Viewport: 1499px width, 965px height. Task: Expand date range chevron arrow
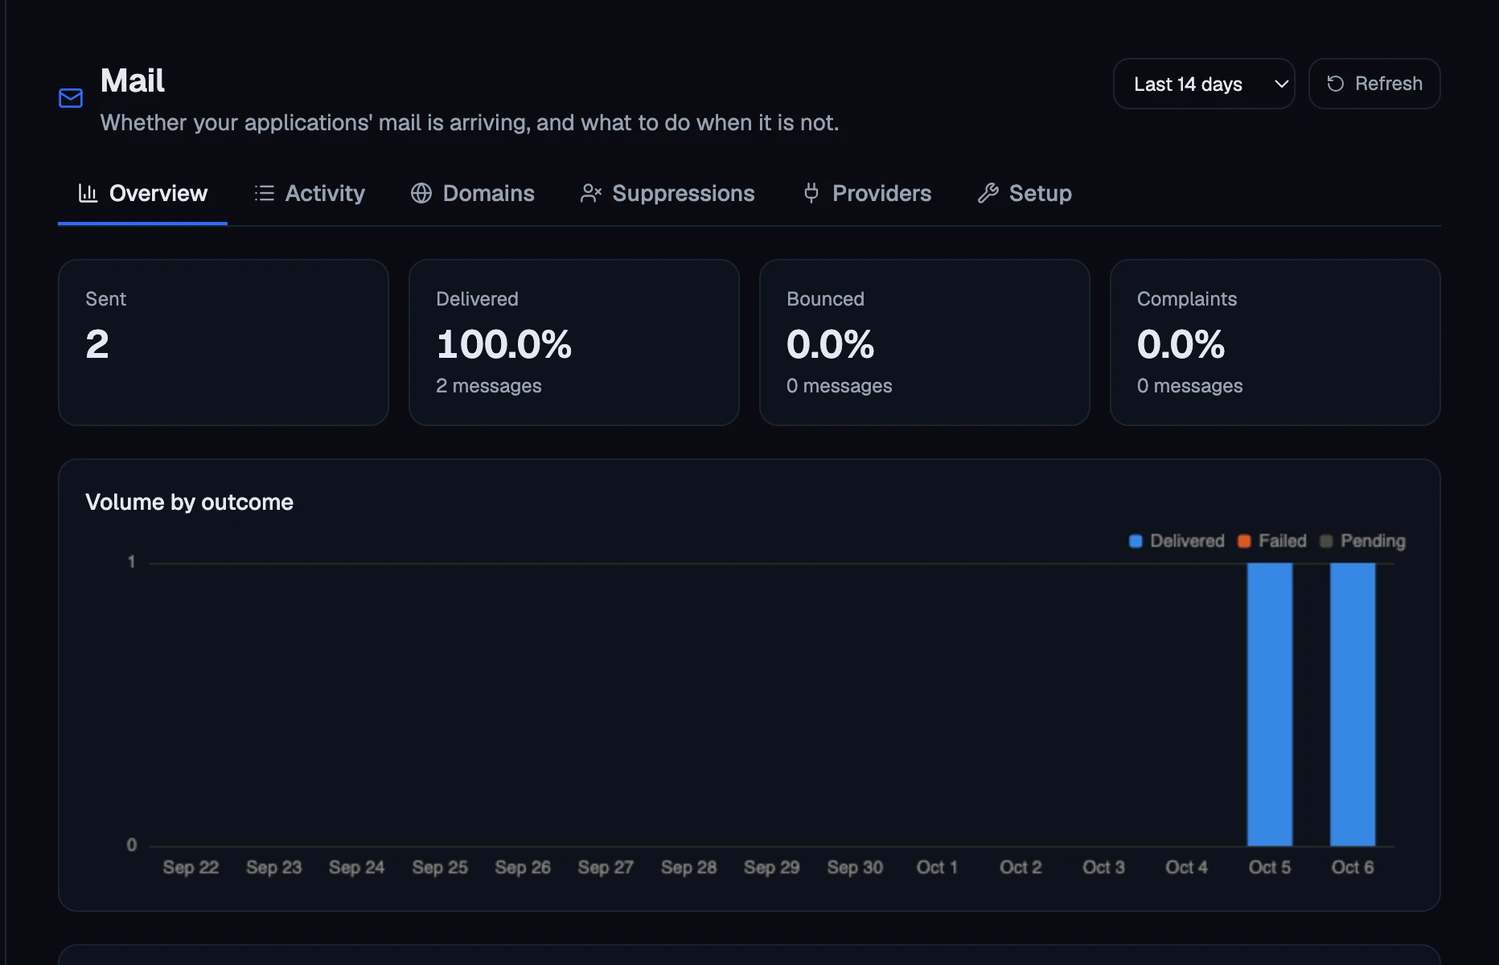point(1282,84)
